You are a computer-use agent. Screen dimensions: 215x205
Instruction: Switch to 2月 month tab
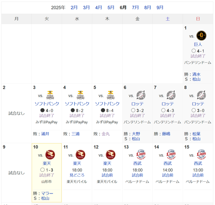pos(74,7)
